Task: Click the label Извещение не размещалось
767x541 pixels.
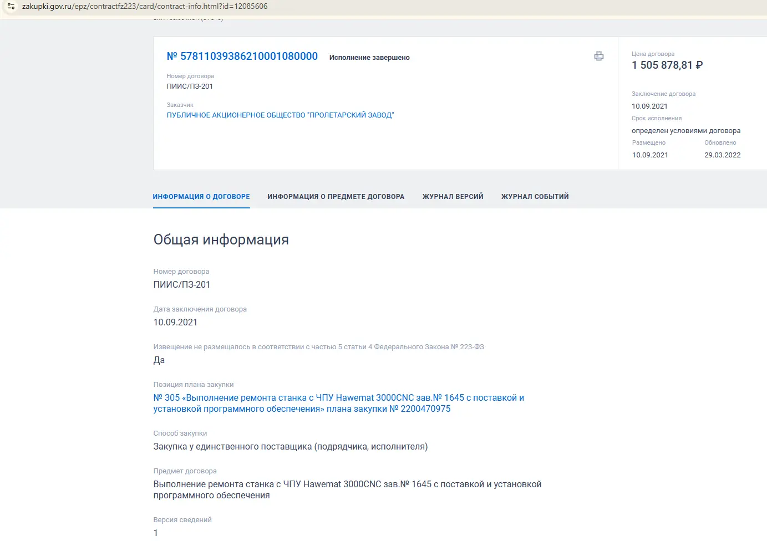Action: [319, 347]
